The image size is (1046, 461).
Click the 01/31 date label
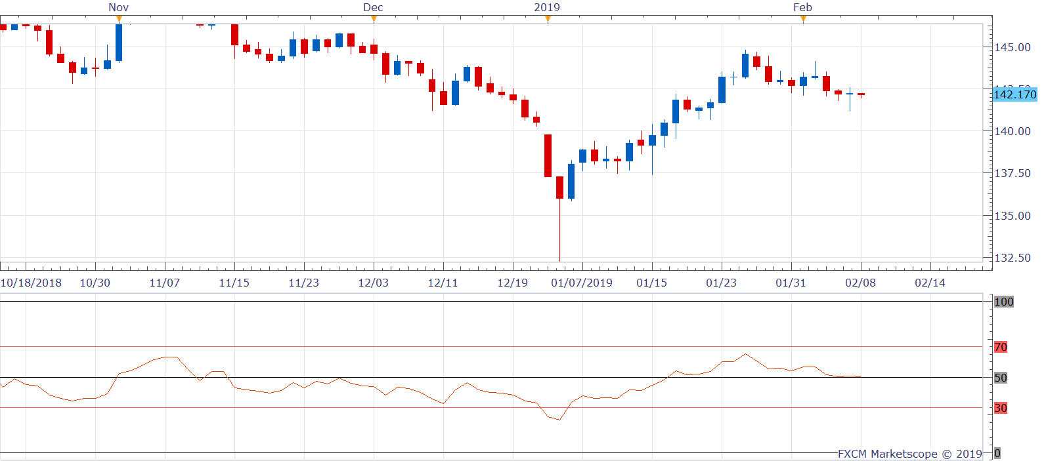pyautogui.click(x=791, y=283)
